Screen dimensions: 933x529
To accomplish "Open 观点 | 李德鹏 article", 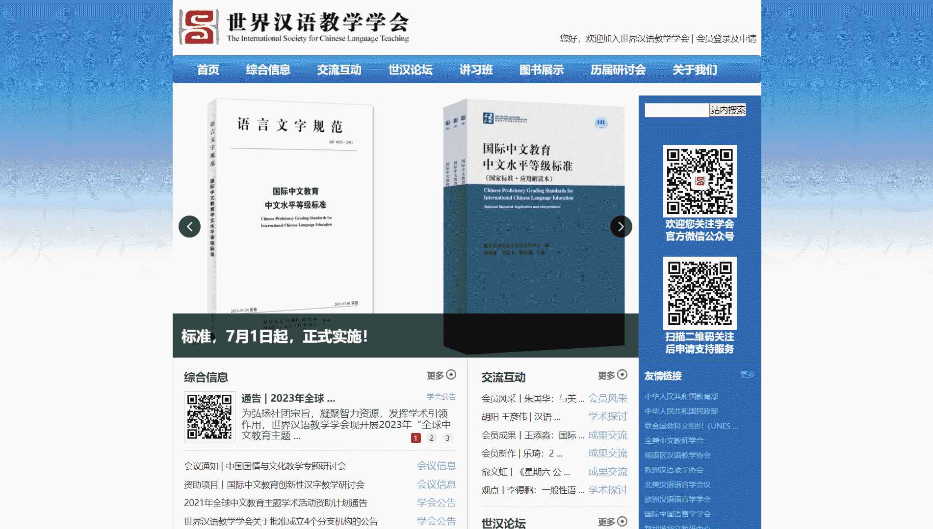I will [x=533, y=490].
